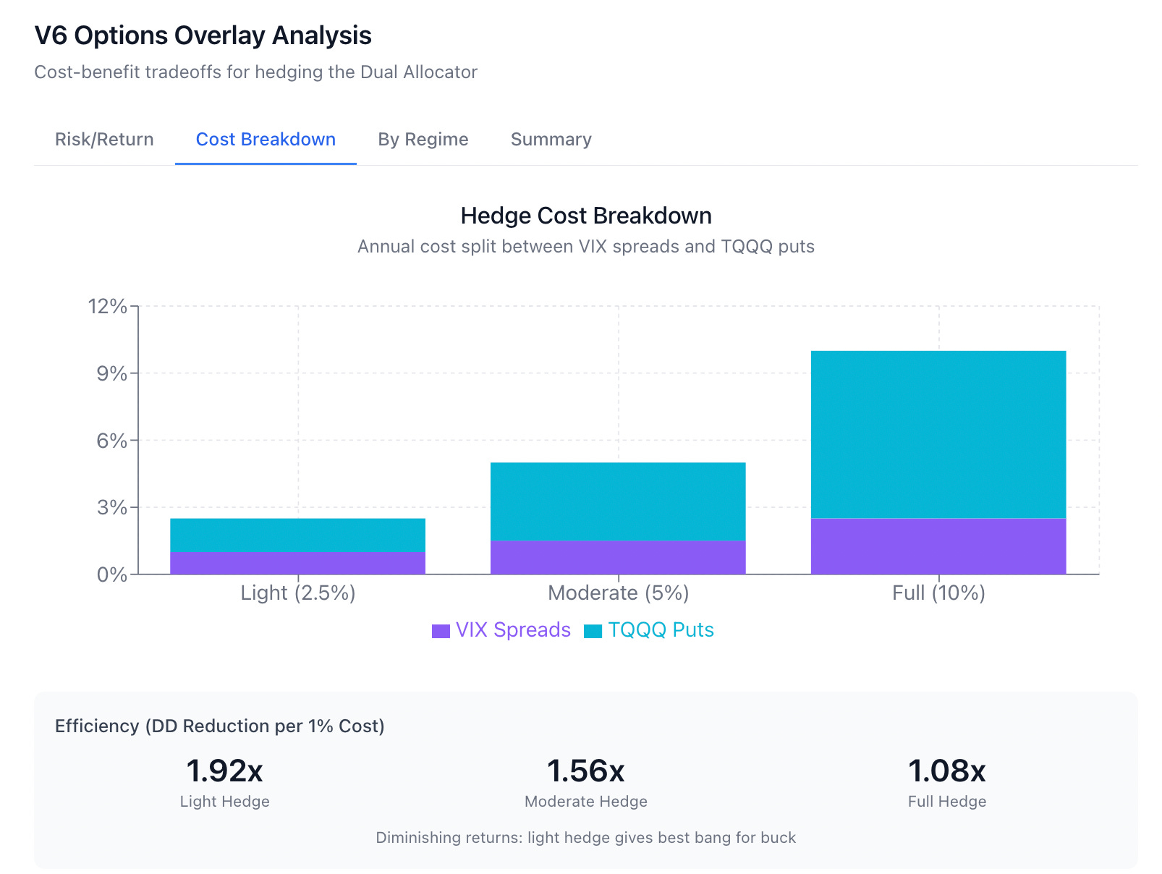Select the Moderate (5%) purple bar segment

point(618,558)
